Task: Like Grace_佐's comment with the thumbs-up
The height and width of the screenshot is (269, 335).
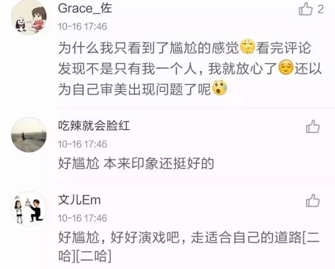Action: [x=306, y=9]
